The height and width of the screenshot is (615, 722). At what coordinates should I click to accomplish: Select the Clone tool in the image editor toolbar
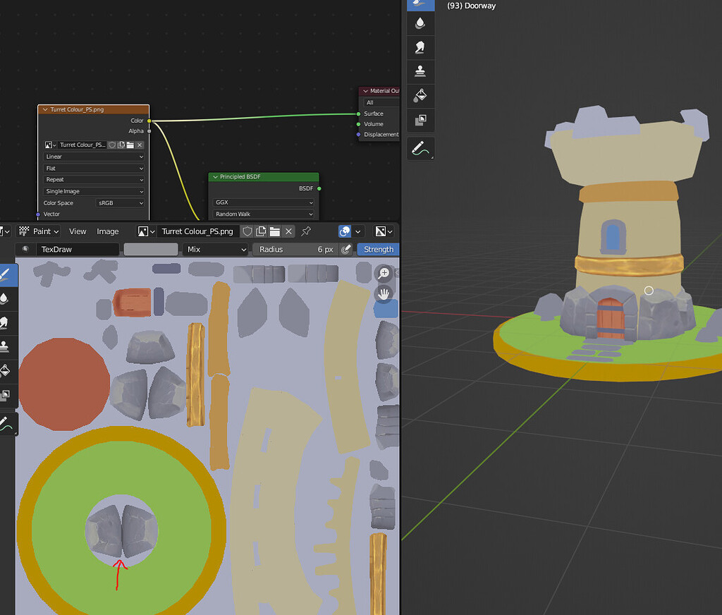[6, 346]
